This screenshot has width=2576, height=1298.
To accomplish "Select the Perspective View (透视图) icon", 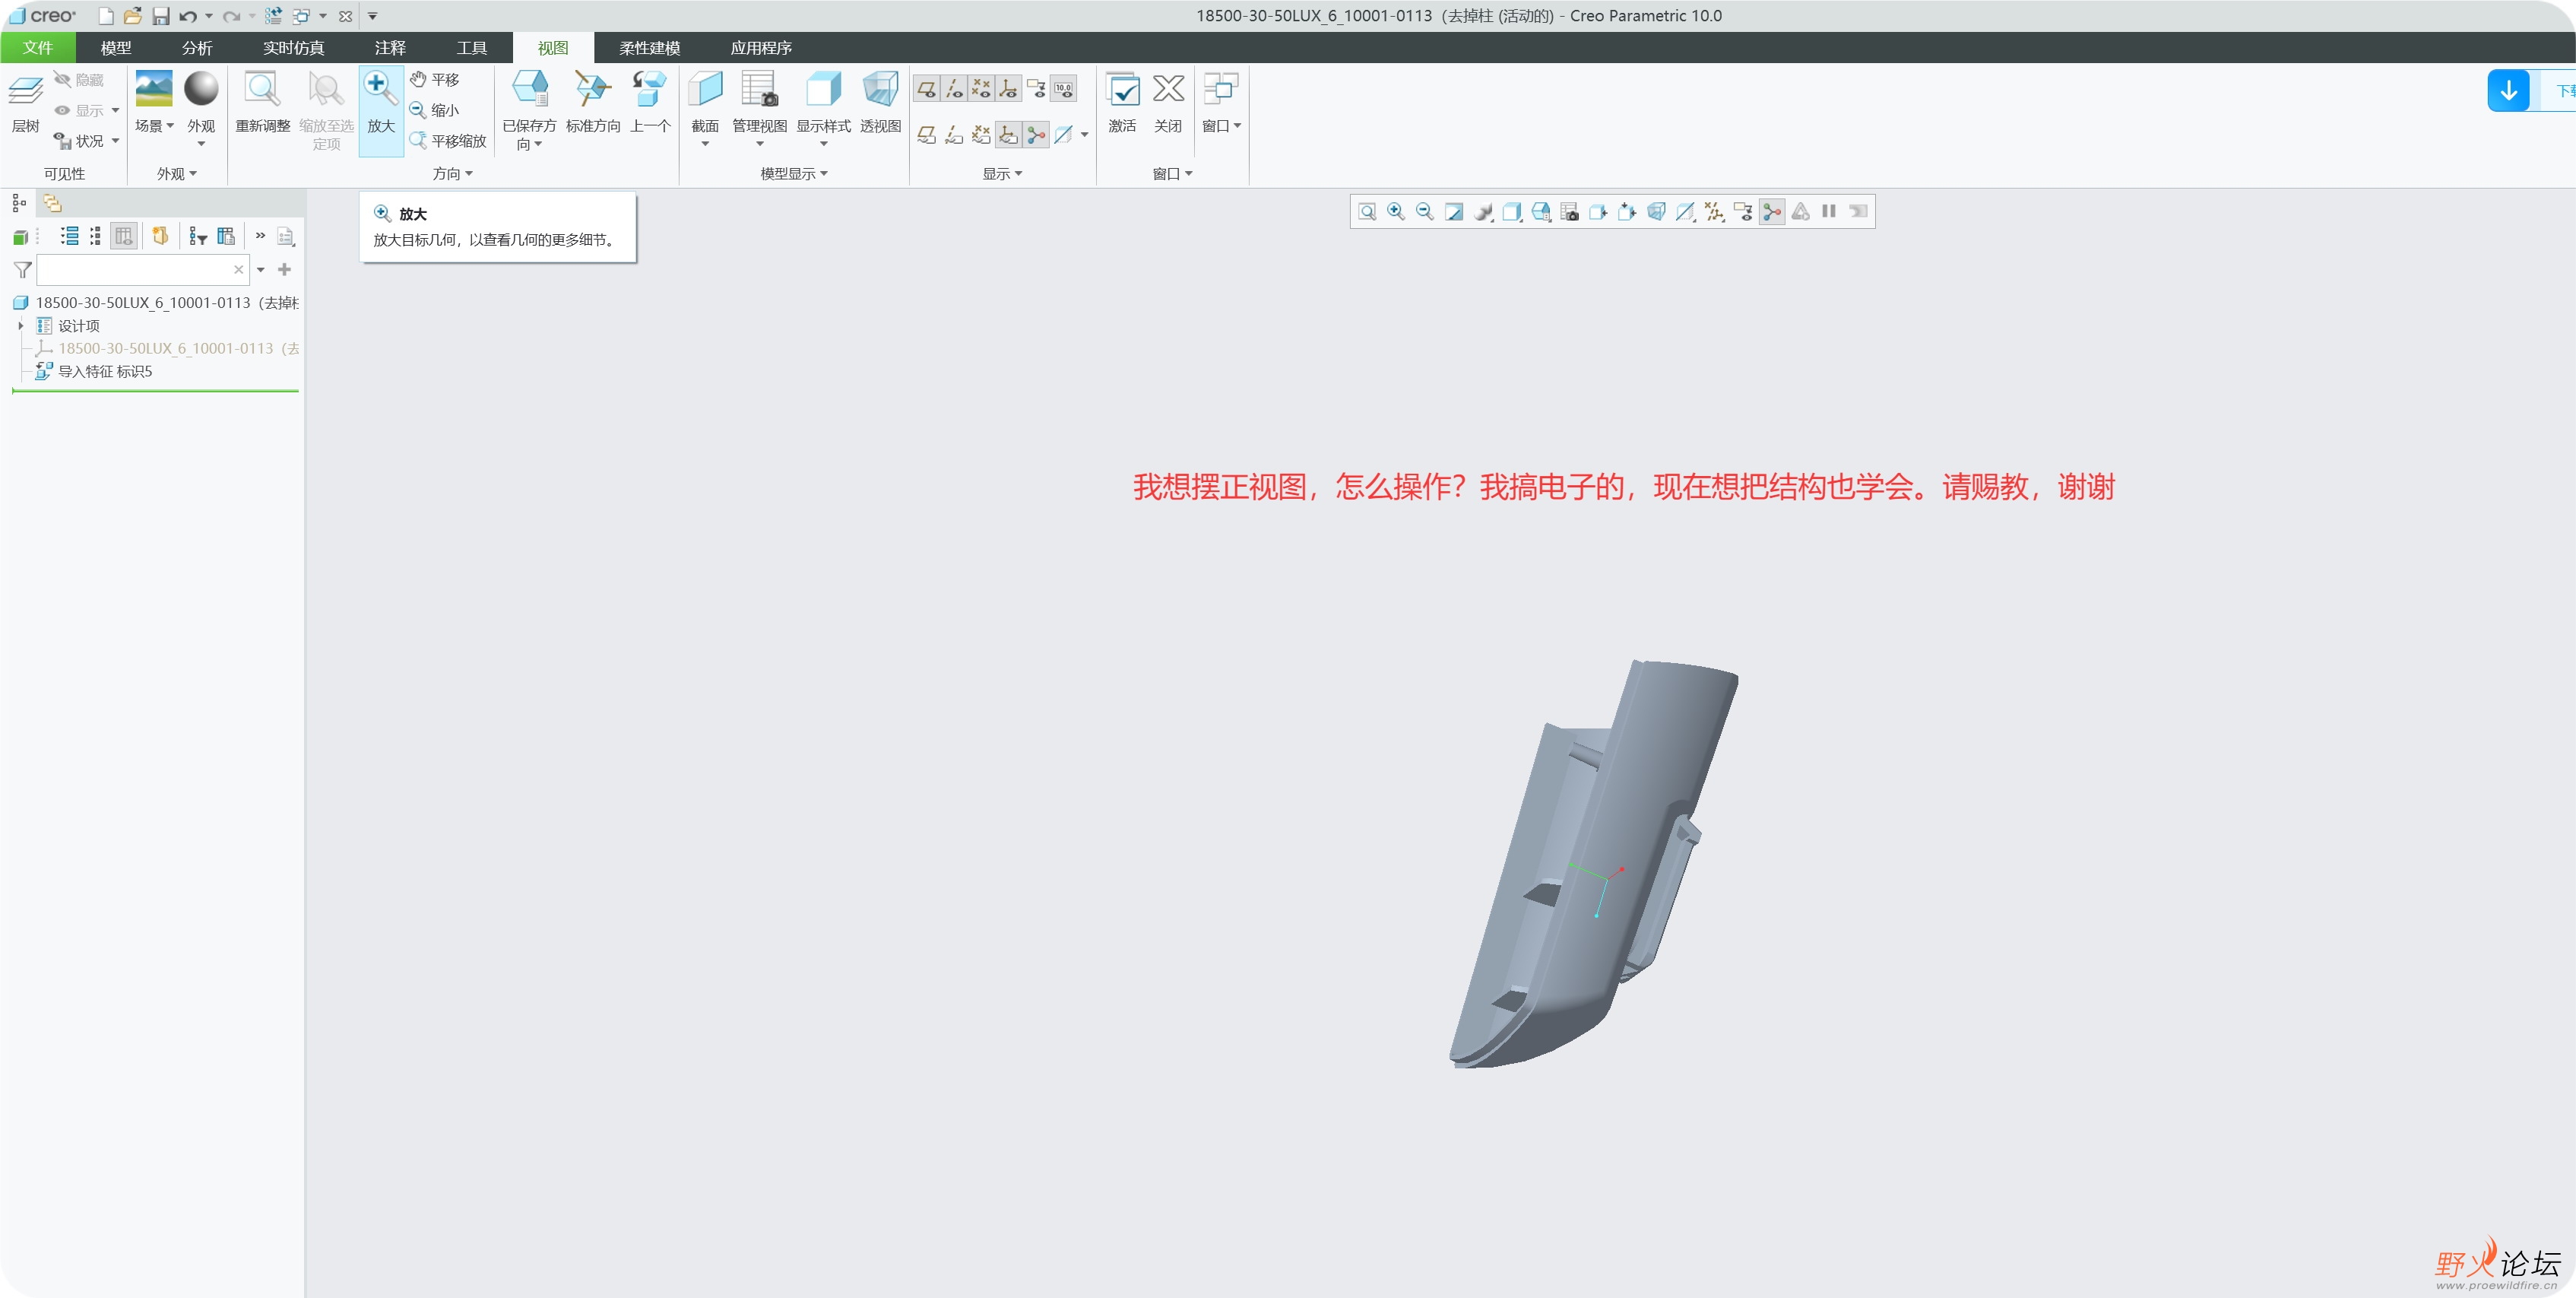I will click(880, 90).
